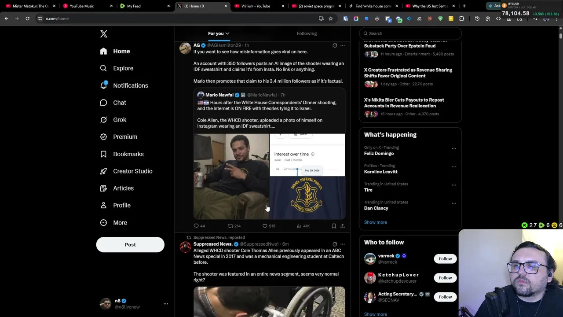Click Show more under Who to follow
This screenshot has height=317, width=563.
376,314
